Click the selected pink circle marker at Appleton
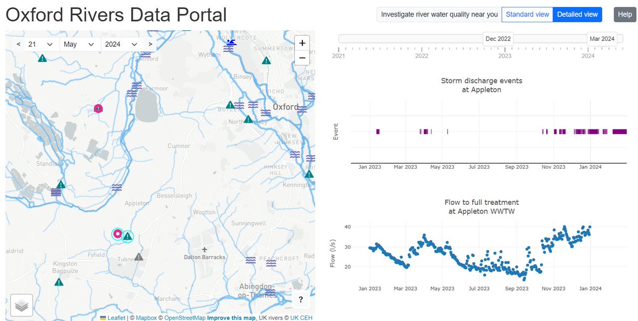The image size is (638, 321). pyautogui.click(x=117, y=233)
